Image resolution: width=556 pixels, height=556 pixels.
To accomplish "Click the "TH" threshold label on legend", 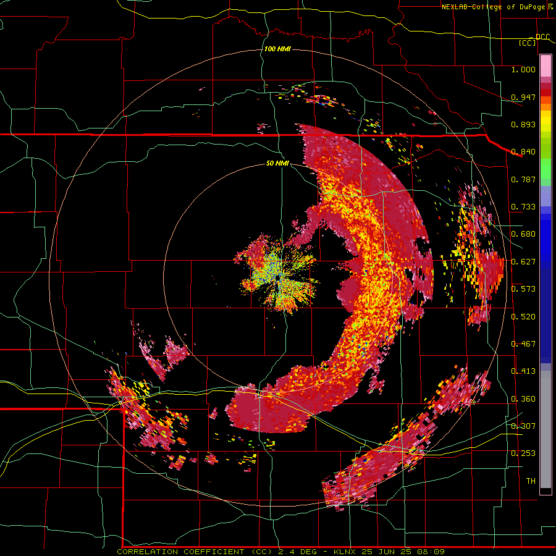I will tap(531, 481).
